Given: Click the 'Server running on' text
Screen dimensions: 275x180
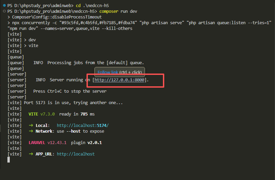Looking at the screenshot, I should 70,80.
